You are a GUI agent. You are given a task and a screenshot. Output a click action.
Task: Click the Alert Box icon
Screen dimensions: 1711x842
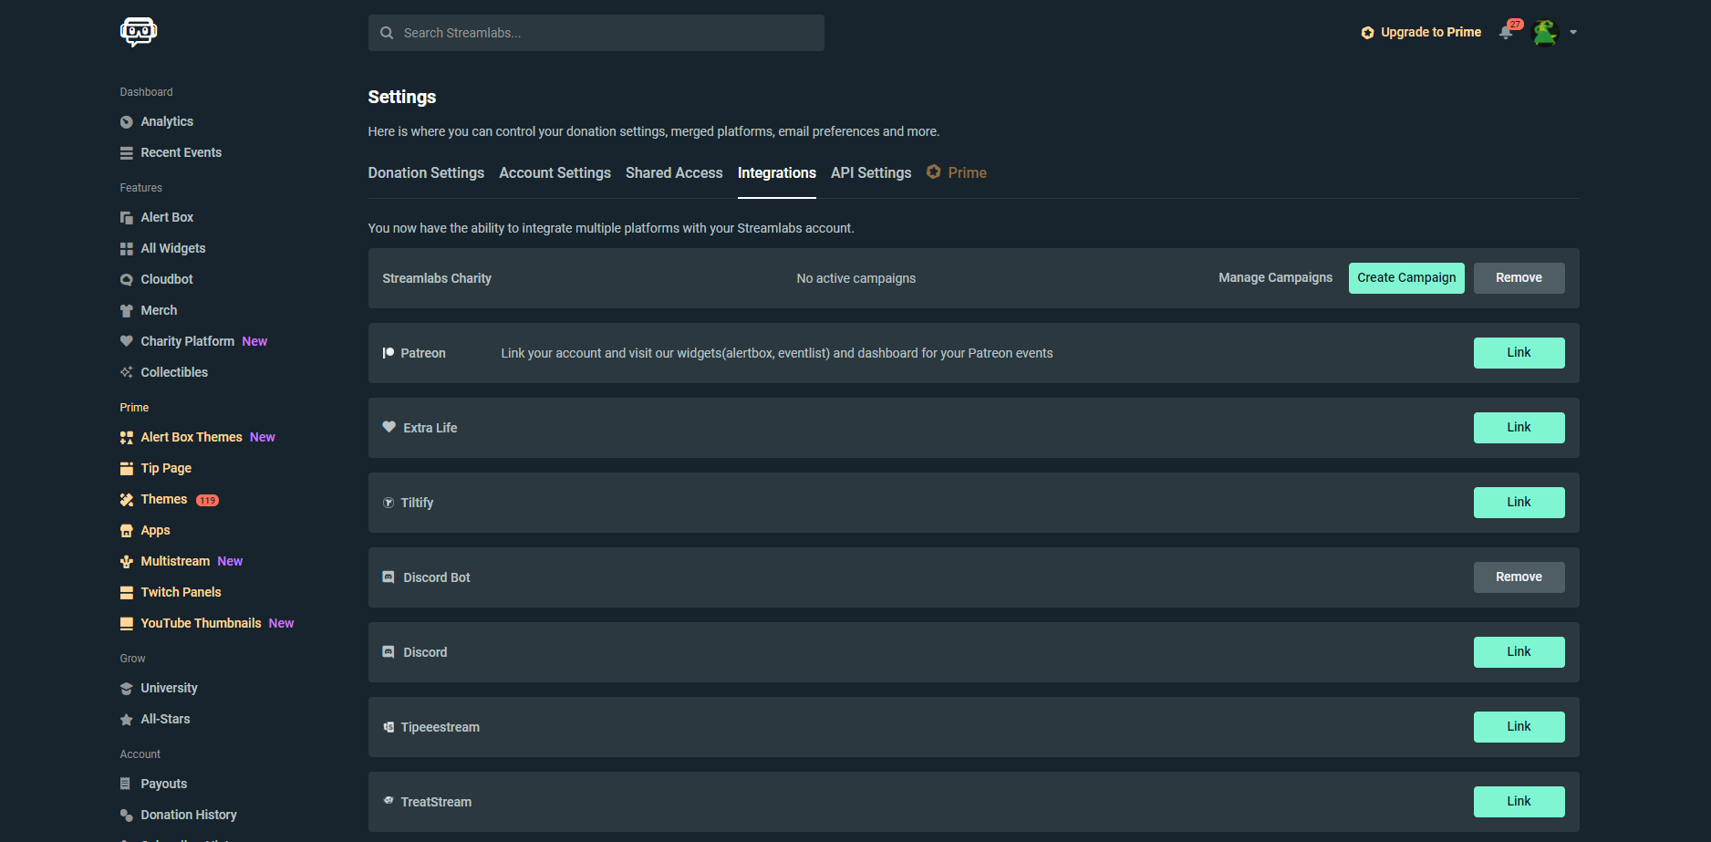[x=127, y=218]
